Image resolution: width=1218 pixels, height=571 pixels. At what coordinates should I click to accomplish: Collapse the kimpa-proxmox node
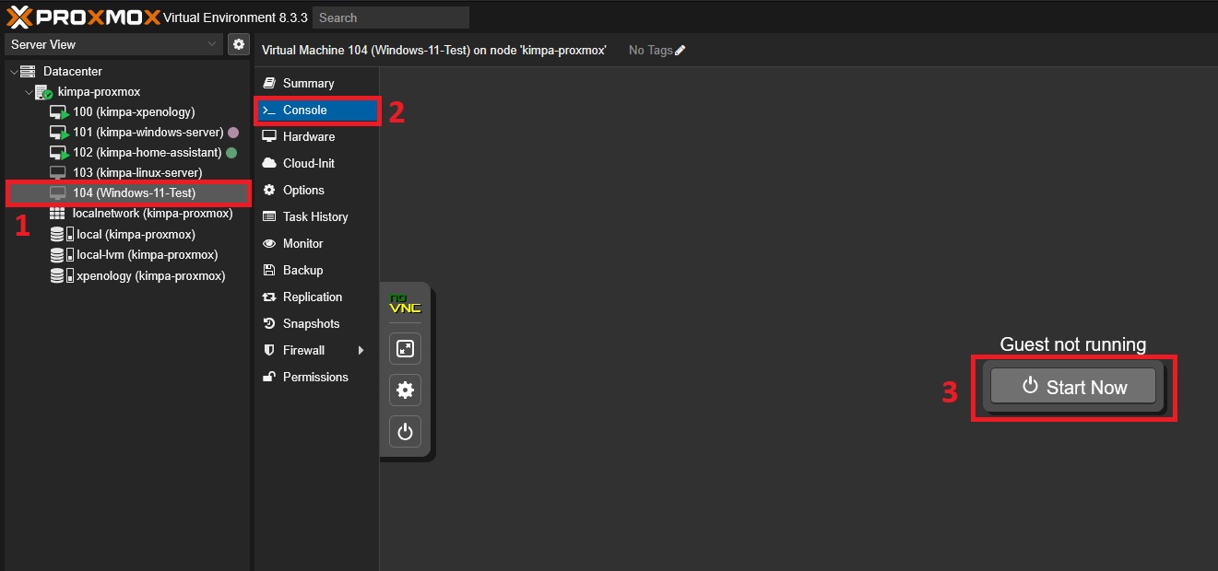(29, 92)
